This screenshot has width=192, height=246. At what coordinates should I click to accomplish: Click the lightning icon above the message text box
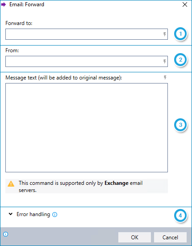(165, 77)
